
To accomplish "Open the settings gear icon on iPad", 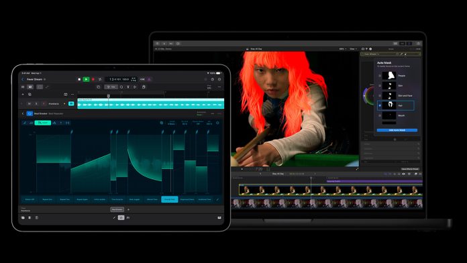I will (219, 79).
